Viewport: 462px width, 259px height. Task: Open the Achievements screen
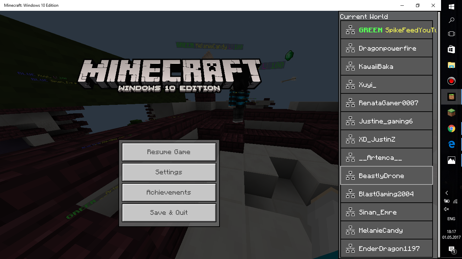tap(169, 193)
